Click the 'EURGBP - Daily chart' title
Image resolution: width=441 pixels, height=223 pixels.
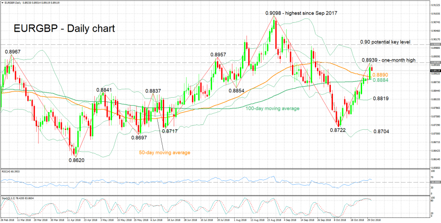[x=62, y=29]
